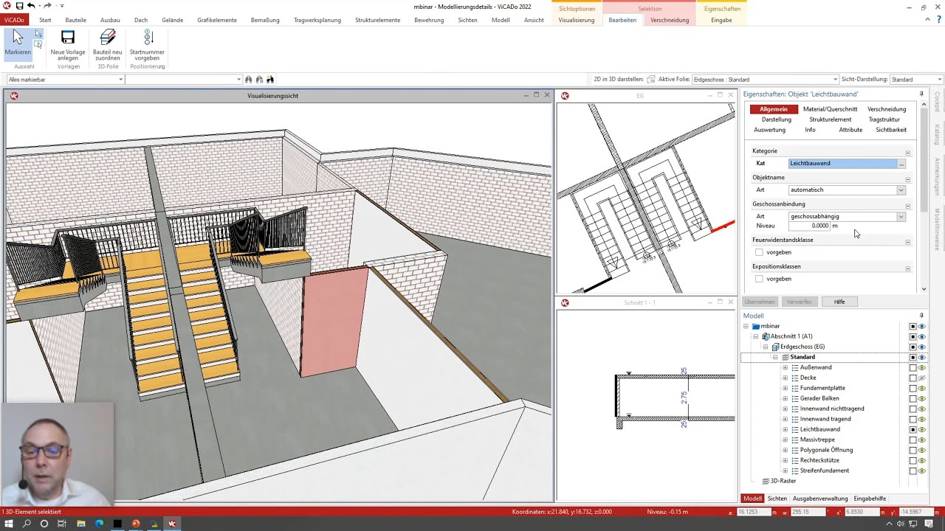Pin the Eigenschaften panel
This screenshot has height=531, width=945.
pyautogui.click(x=921, y=94)
